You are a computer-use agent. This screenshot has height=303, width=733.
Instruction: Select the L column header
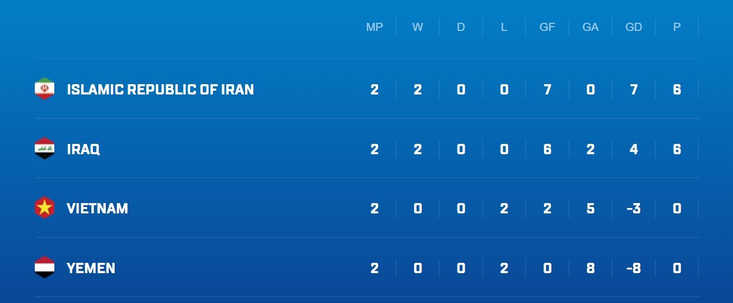(504, 27)
